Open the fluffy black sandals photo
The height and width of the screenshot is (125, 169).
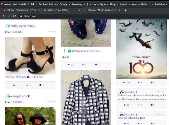click(30, 55)
